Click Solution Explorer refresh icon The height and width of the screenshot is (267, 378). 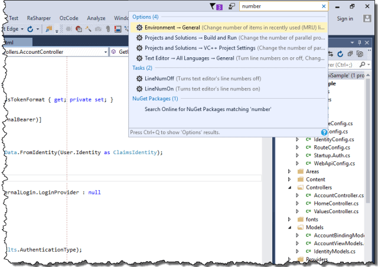click(x=340, y=54)
